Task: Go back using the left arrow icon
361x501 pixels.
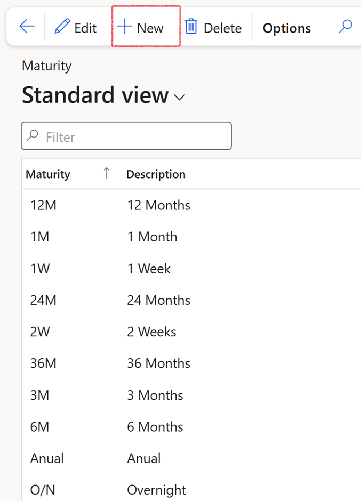Action: click(x=27, y=26)
